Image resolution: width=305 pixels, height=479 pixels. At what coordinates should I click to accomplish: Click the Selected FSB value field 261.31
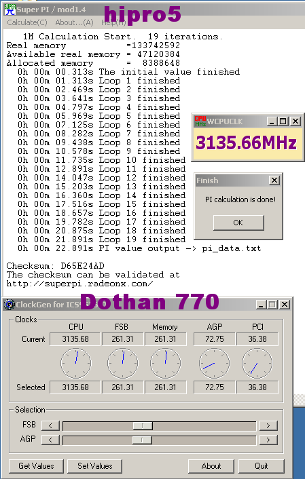[122, 387]
